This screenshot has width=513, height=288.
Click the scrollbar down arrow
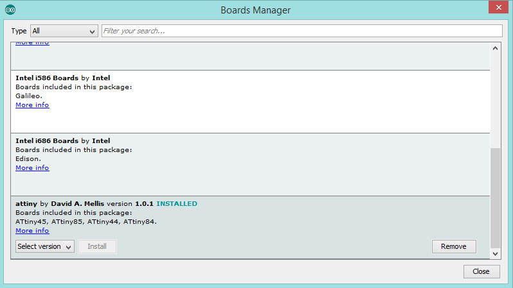495,253
